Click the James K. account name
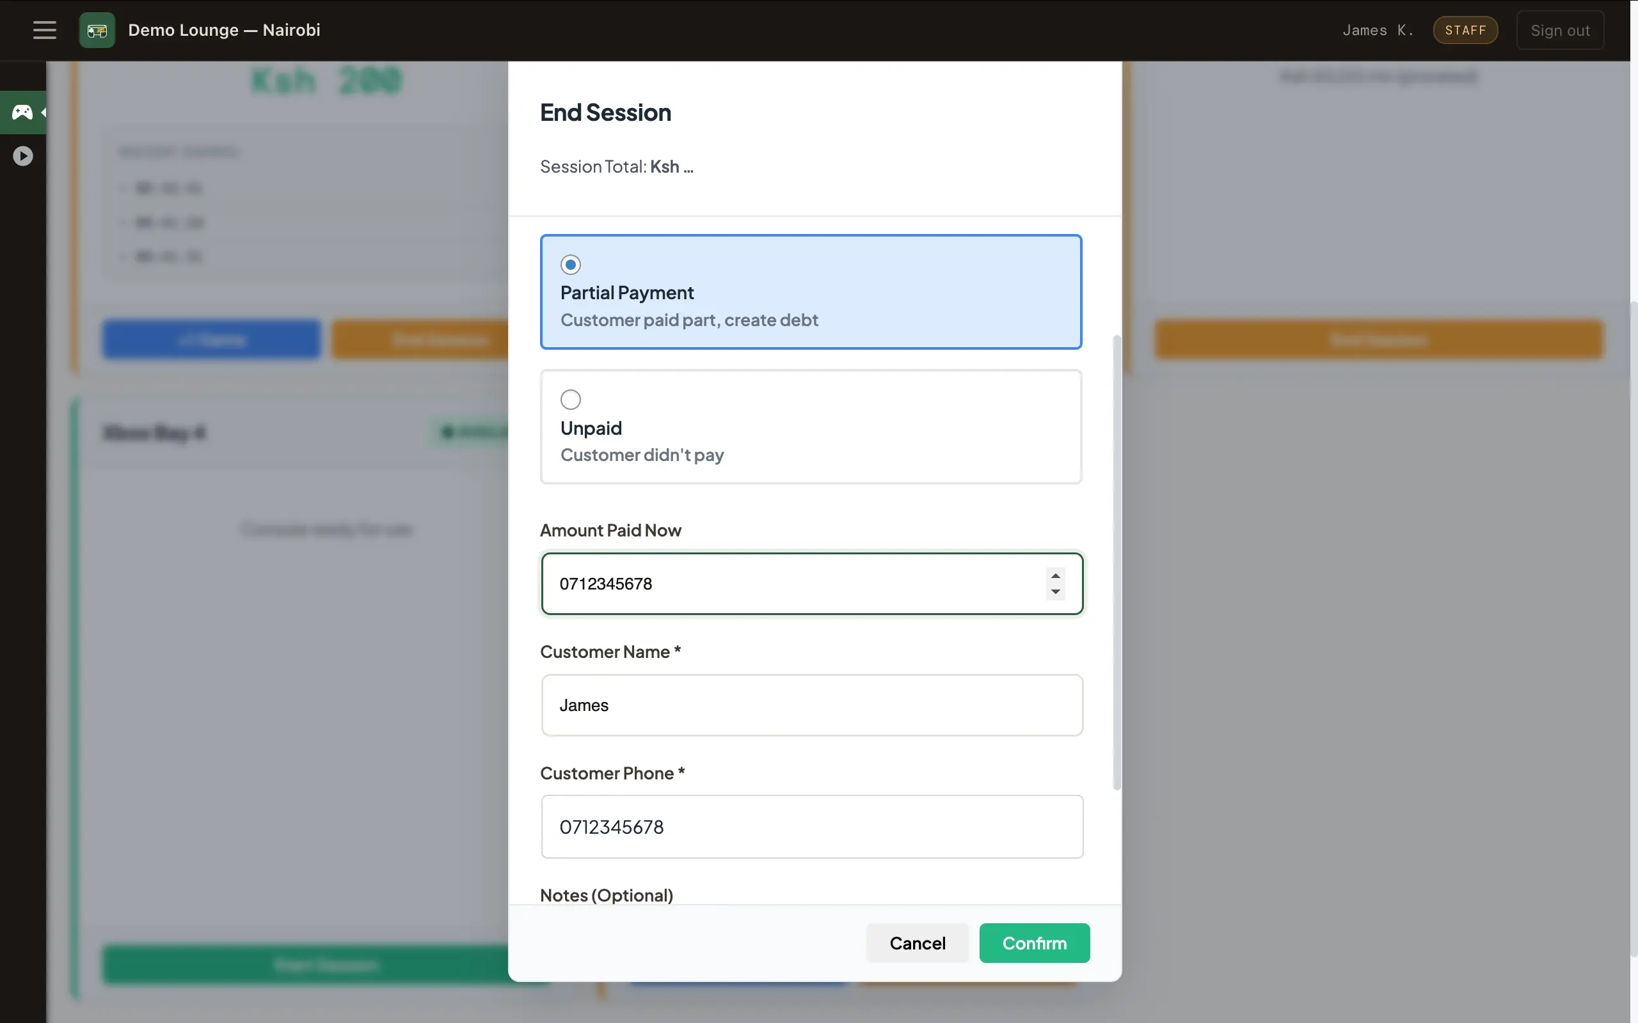 click(1378, 30)
